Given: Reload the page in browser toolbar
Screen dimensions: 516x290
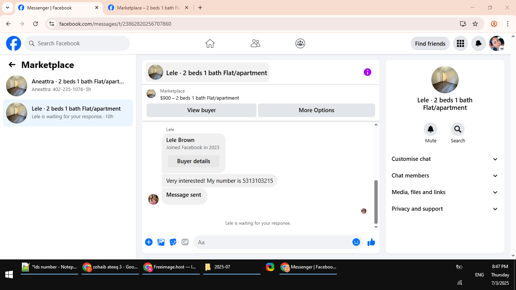Looking at the screenshot, I should coord(36,24).
